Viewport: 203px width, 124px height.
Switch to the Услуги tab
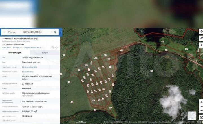pos(45,52)
